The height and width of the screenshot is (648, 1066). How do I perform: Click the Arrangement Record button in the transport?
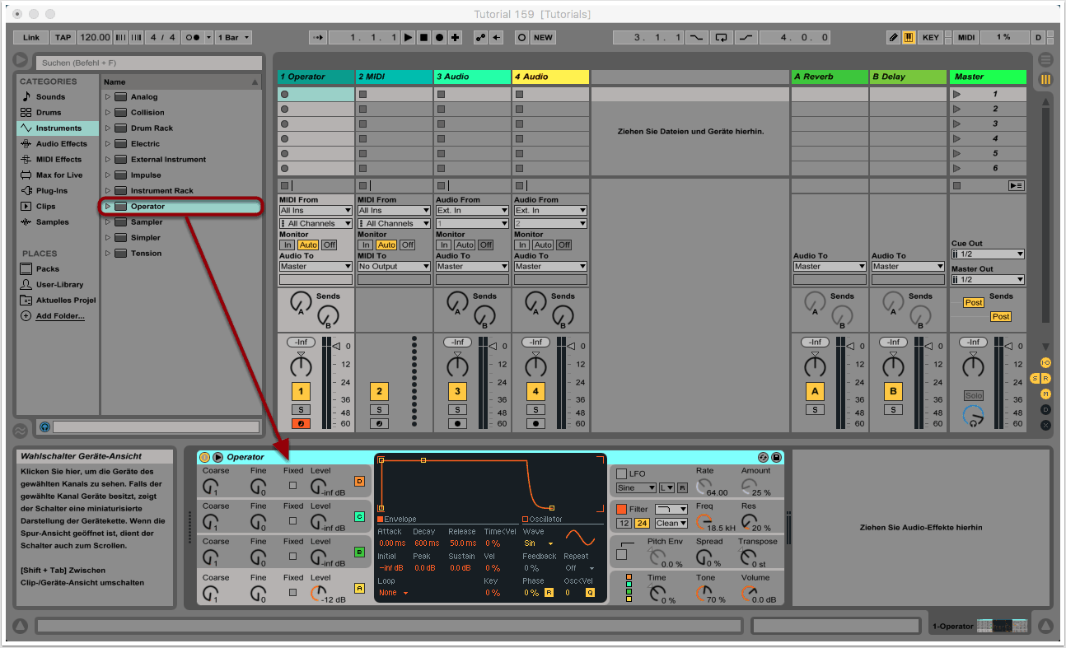tap(439, 38)
